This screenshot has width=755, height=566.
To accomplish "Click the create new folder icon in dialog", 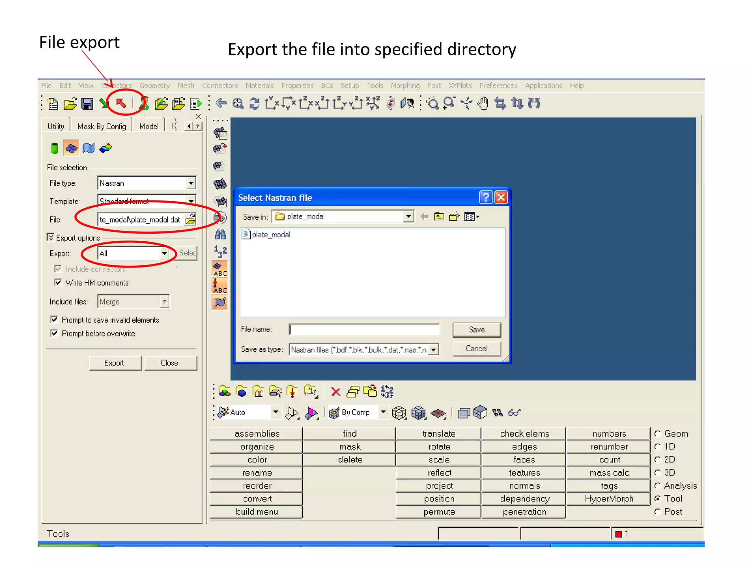I will tap(454, 217).
